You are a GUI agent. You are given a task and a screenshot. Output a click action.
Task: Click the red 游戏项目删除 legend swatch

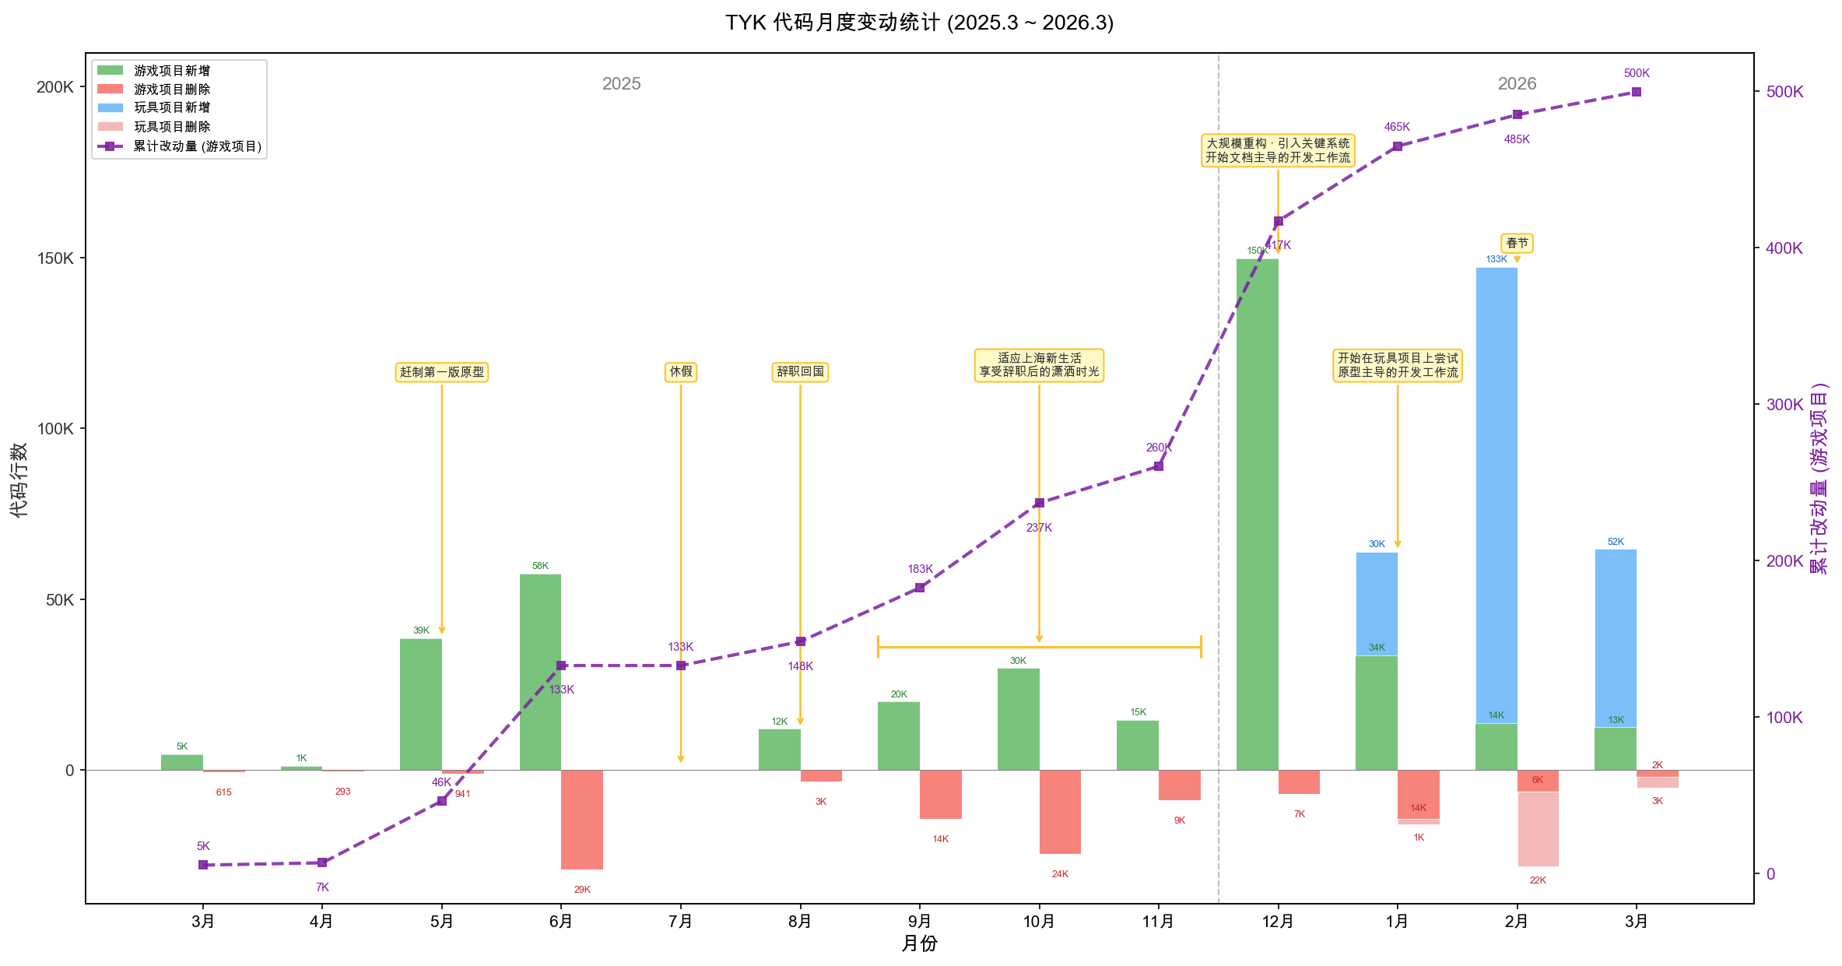(x=110, y=90)
